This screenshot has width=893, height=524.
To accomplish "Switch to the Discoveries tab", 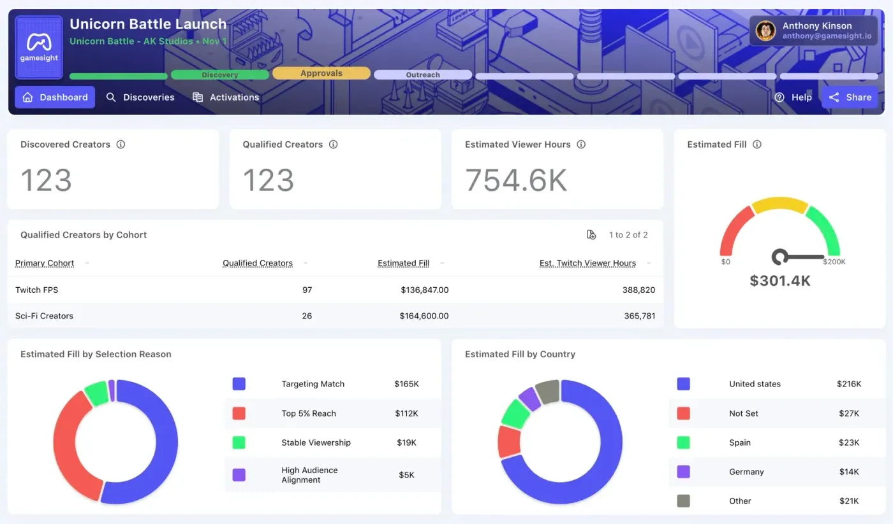I will [140, 97].
